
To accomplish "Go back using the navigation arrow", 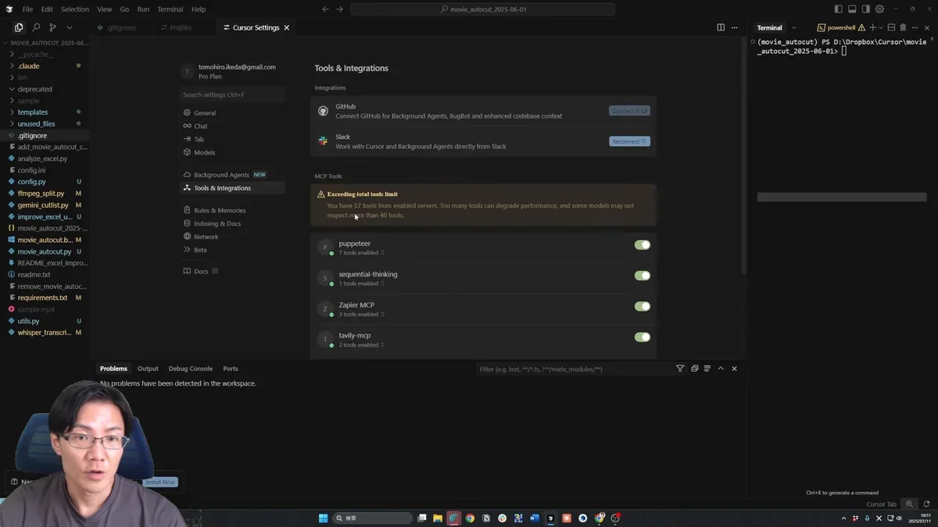I will [325, 9].
